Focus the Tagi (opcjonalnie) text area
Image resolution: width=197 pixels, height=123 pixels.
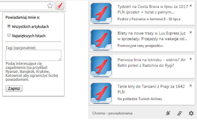[x=34, y=55]
